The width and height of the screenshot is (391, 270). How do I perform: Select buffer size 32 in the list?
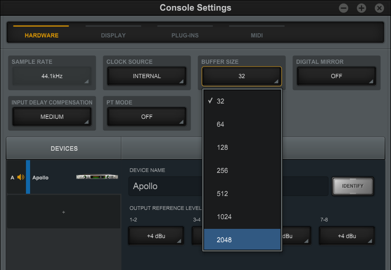(242, 101)
